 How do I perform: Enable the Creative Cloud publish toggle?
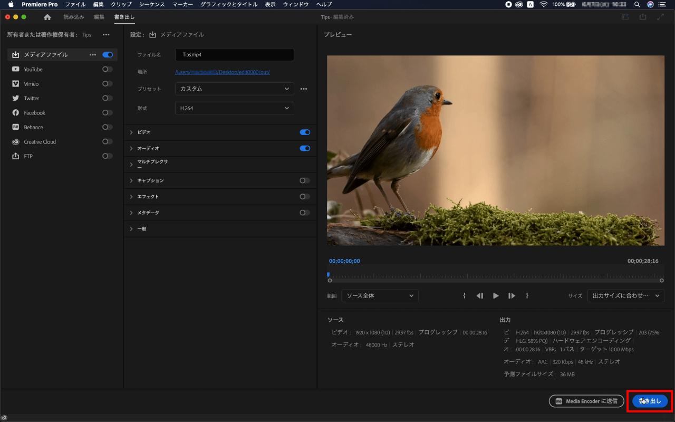tap(108, 142)
